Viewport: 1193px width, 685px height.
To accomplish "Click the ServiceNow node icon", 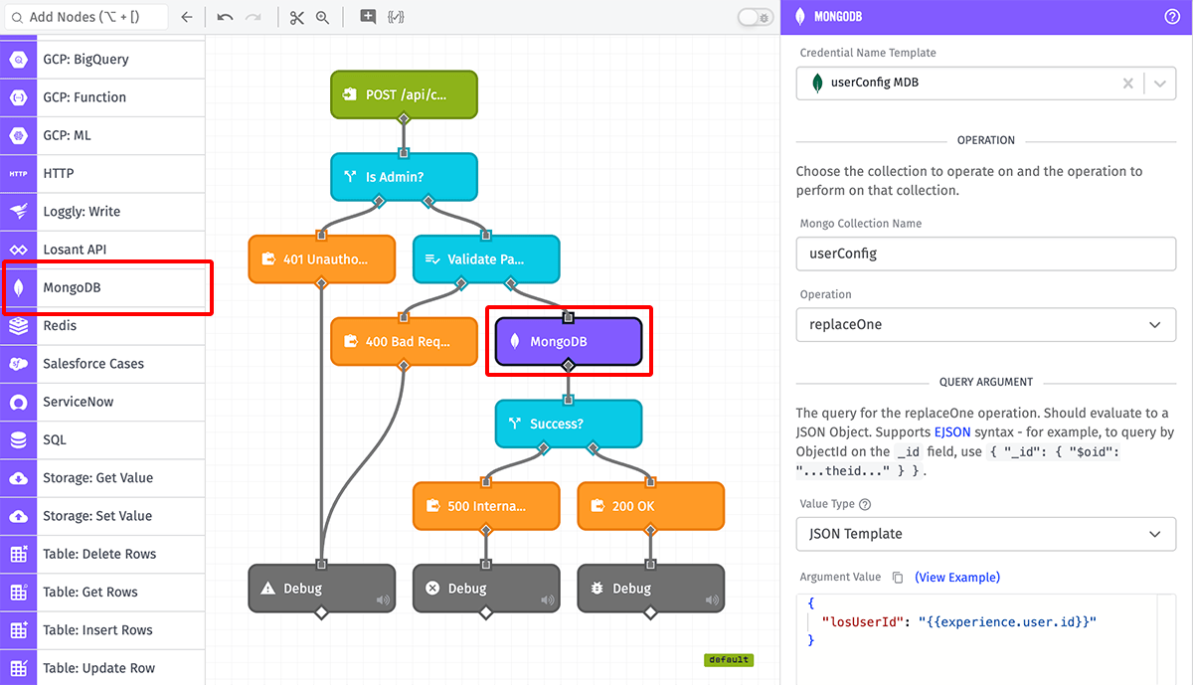I will pos(18,403).
